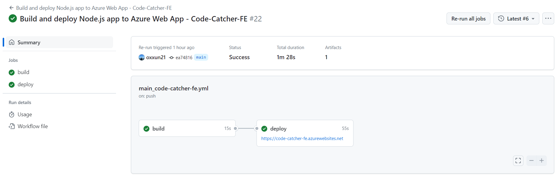Click the Re-run triggered 1 hour ago text
The height and width of the screenshot is (176, 559).
point(166,48)
